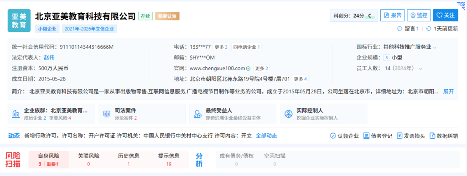The width and height of the screenshot is (467, 176).
Task: Click 数据纠错 link
Action: click(x=444, y=136)
